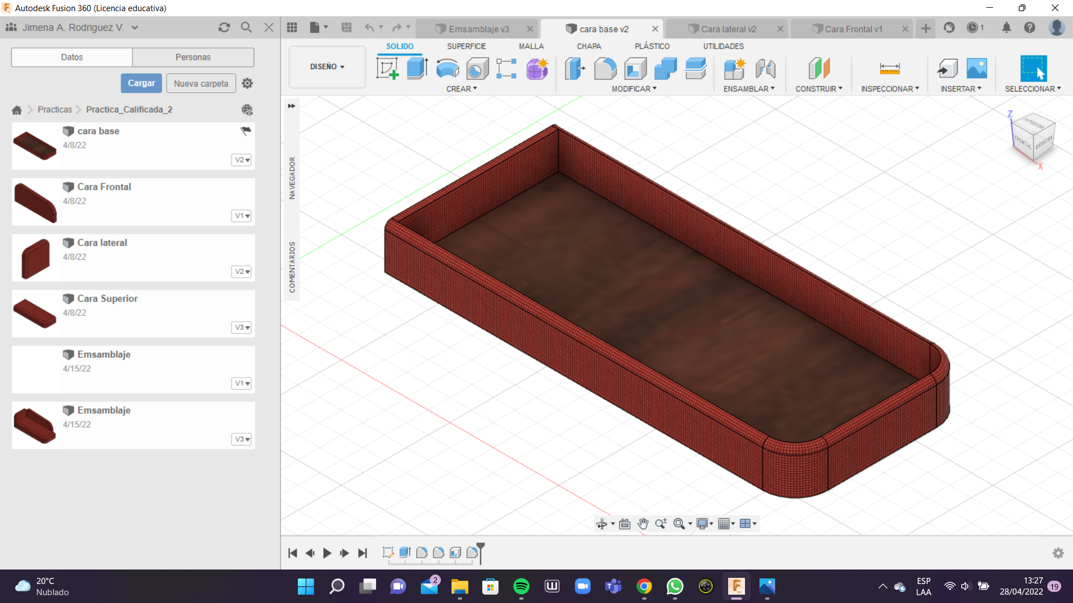The image size is (1073, 603).
Task: Click the Shell tool icon
Action: pyautogui.click(x=635, y=69)
